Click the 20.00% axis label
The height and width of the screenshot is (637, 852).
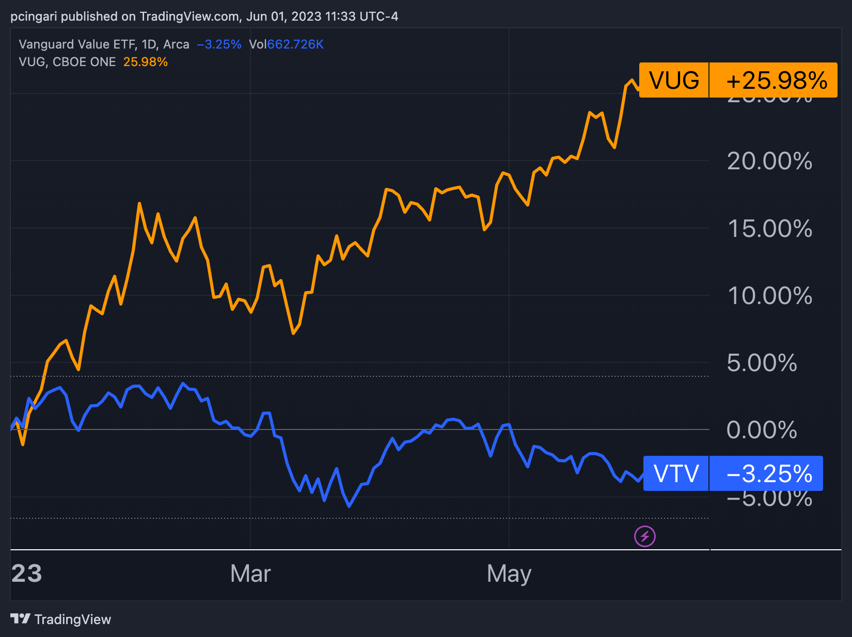[769, 161]
